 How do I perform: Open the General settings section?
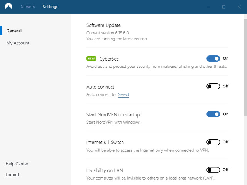point(14,31)
